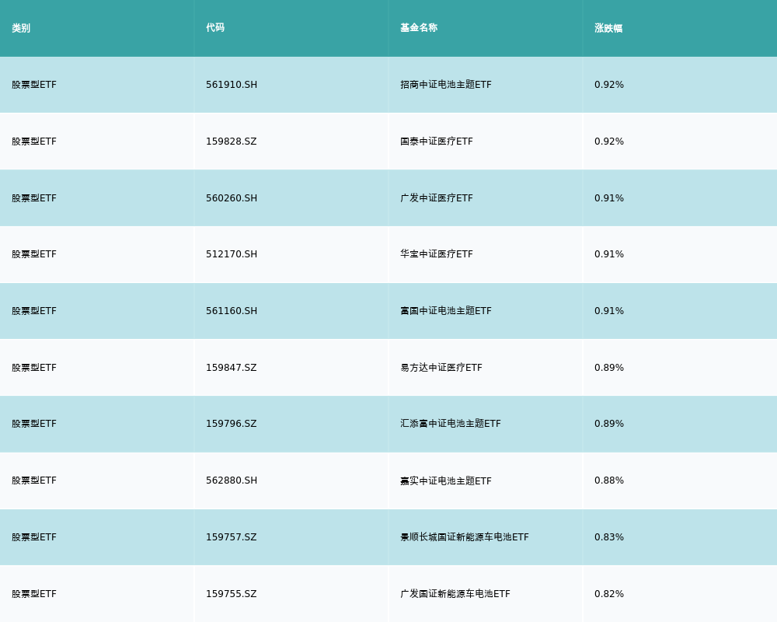Screen dimensions: 777x622
Task: Click 股票型ETF in the 561160.SH row
Action: point(34,311)
